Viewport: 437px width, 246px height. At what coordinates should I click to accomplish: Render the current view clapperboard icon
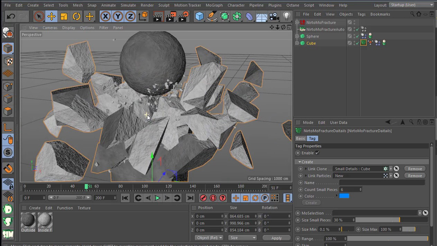pos(158,16)
